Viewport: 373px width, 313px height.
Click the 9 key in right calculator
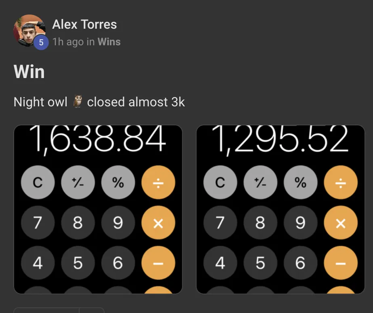pos(300,223)
